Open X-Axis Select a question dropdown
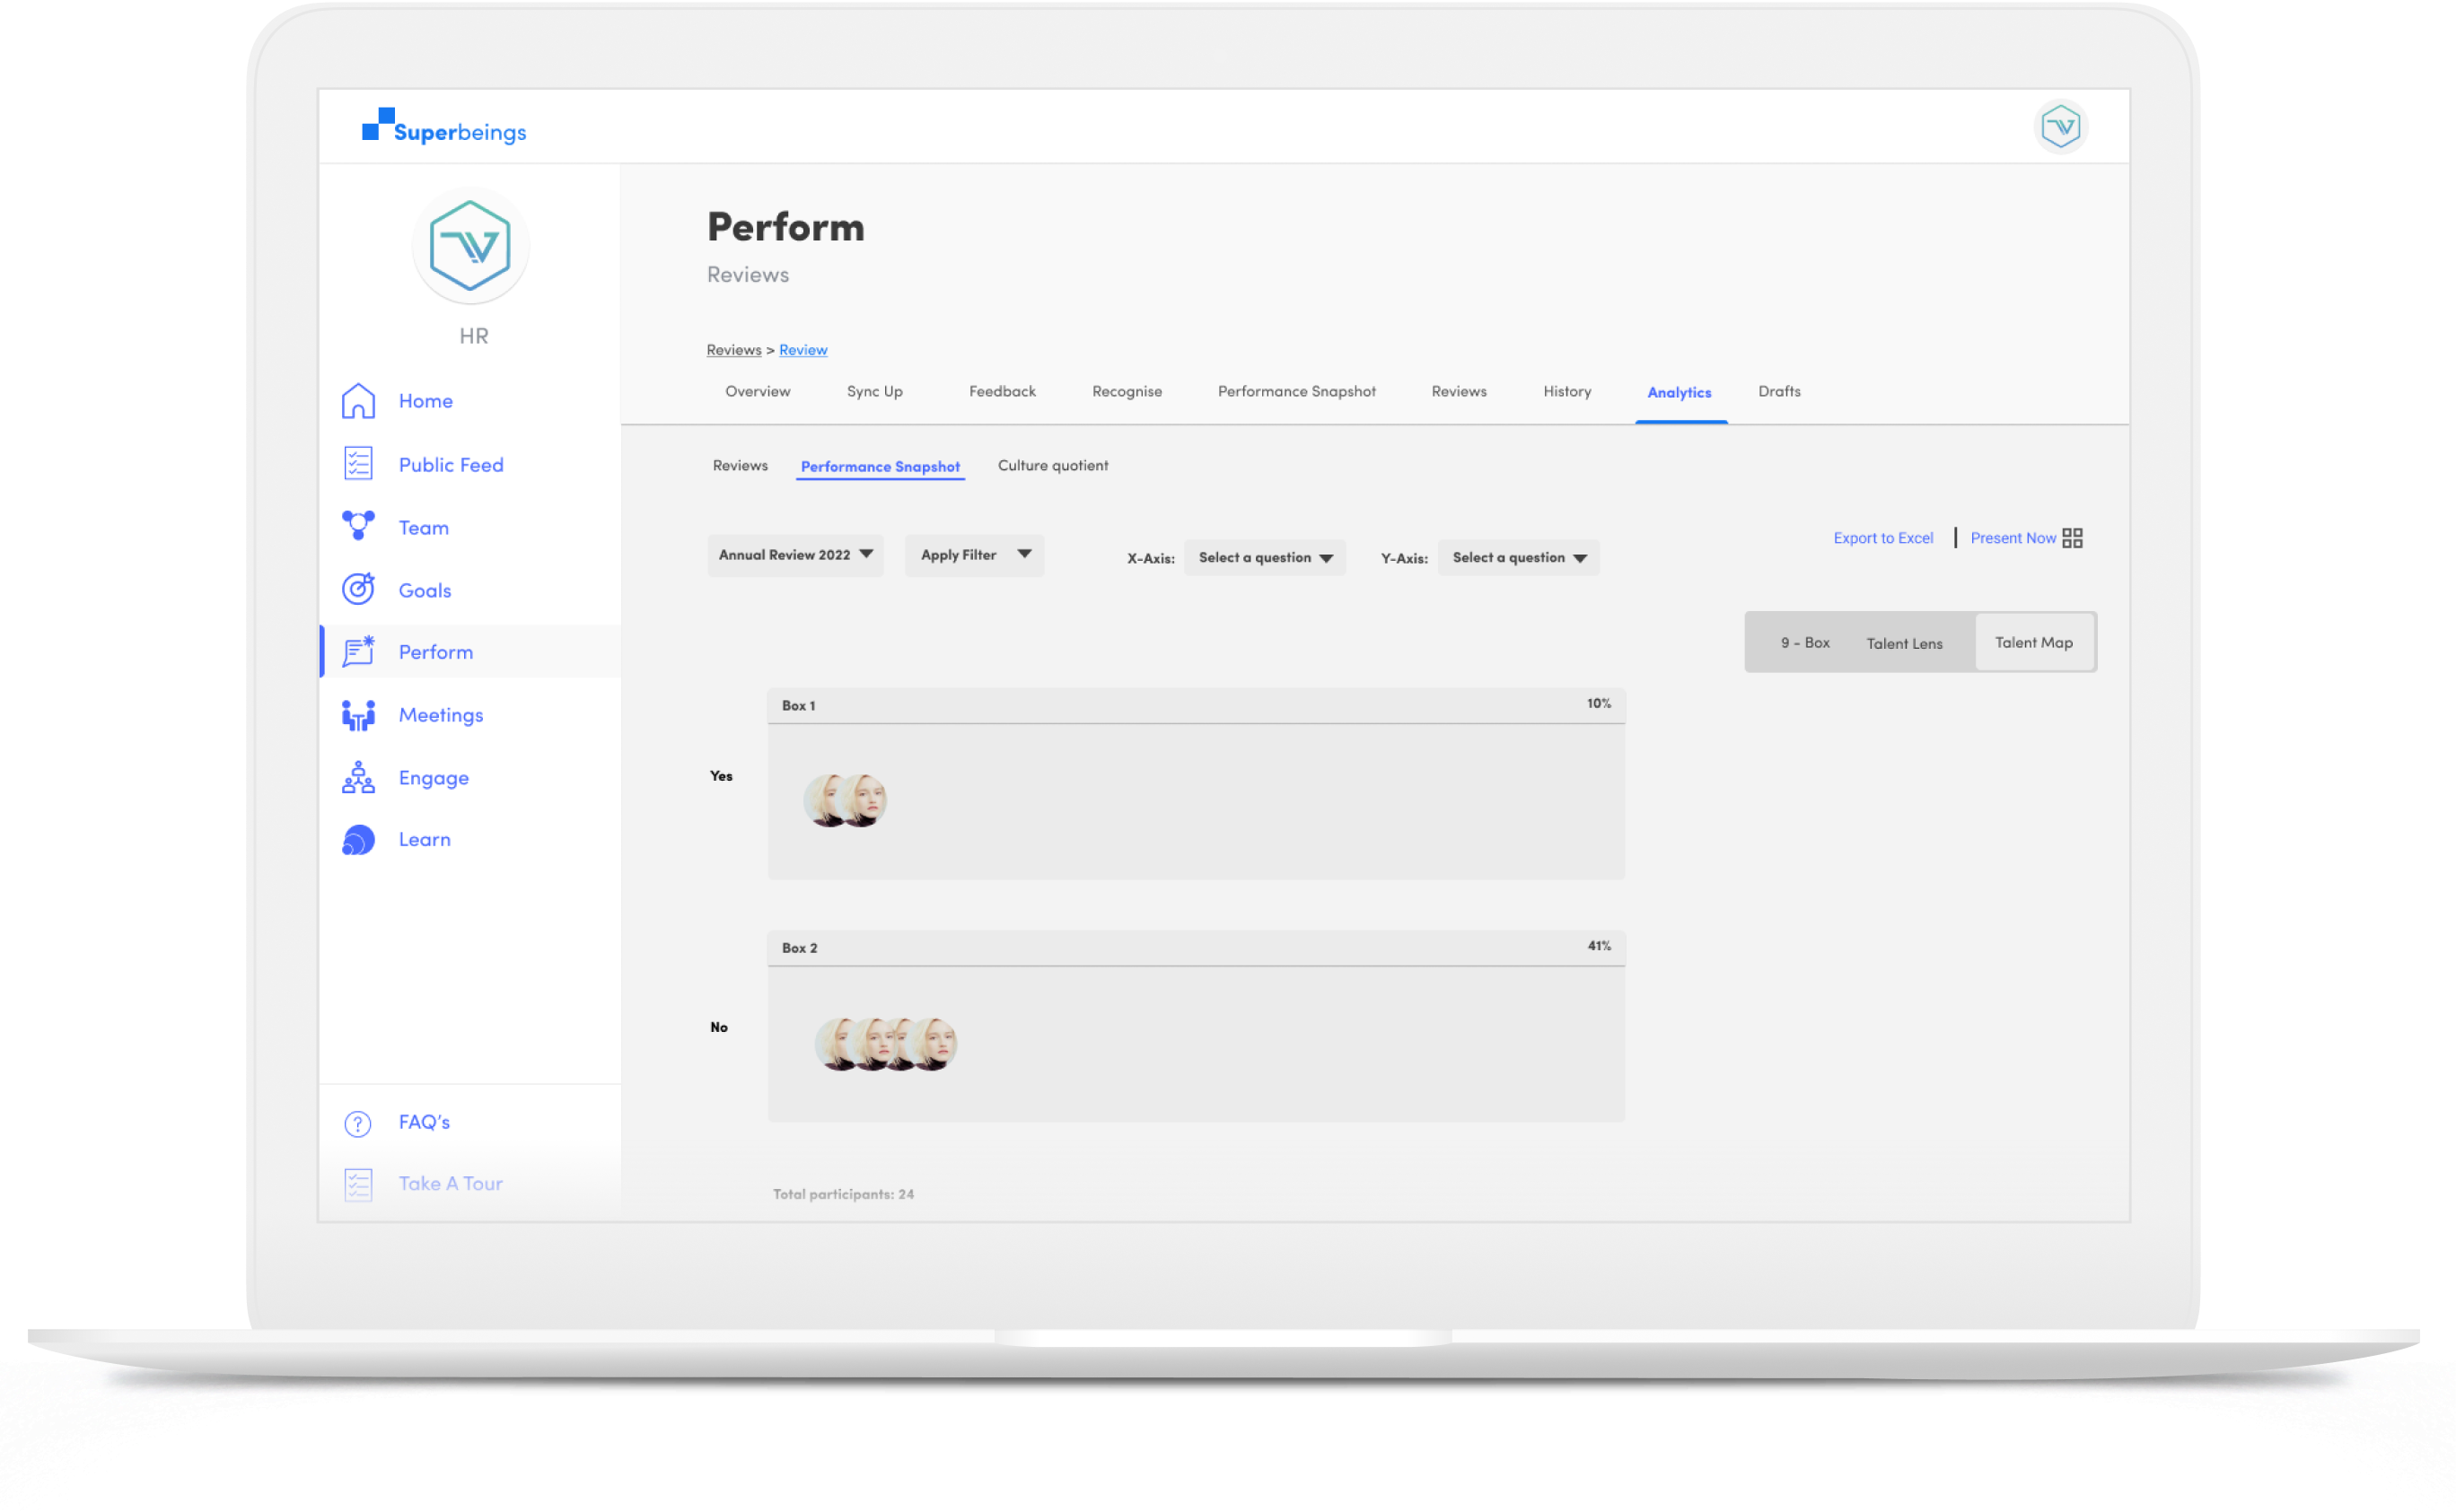 click(x=1265, y=558)
